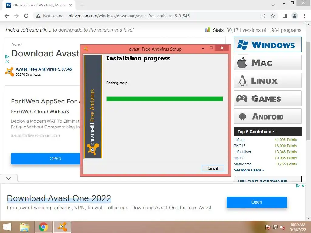This screenshot has height=233, width=311.
Task: Click the forward navigation arrow
Action: pos(16,16)
